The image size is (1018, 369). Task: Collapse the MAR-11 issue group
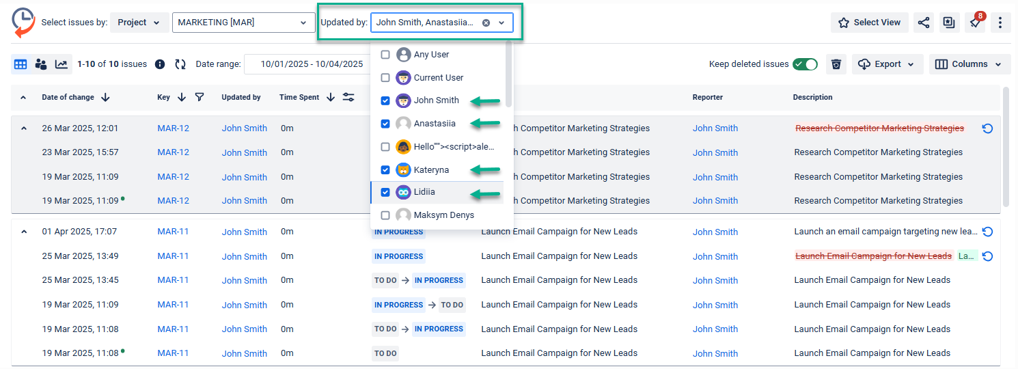point(24,232)
